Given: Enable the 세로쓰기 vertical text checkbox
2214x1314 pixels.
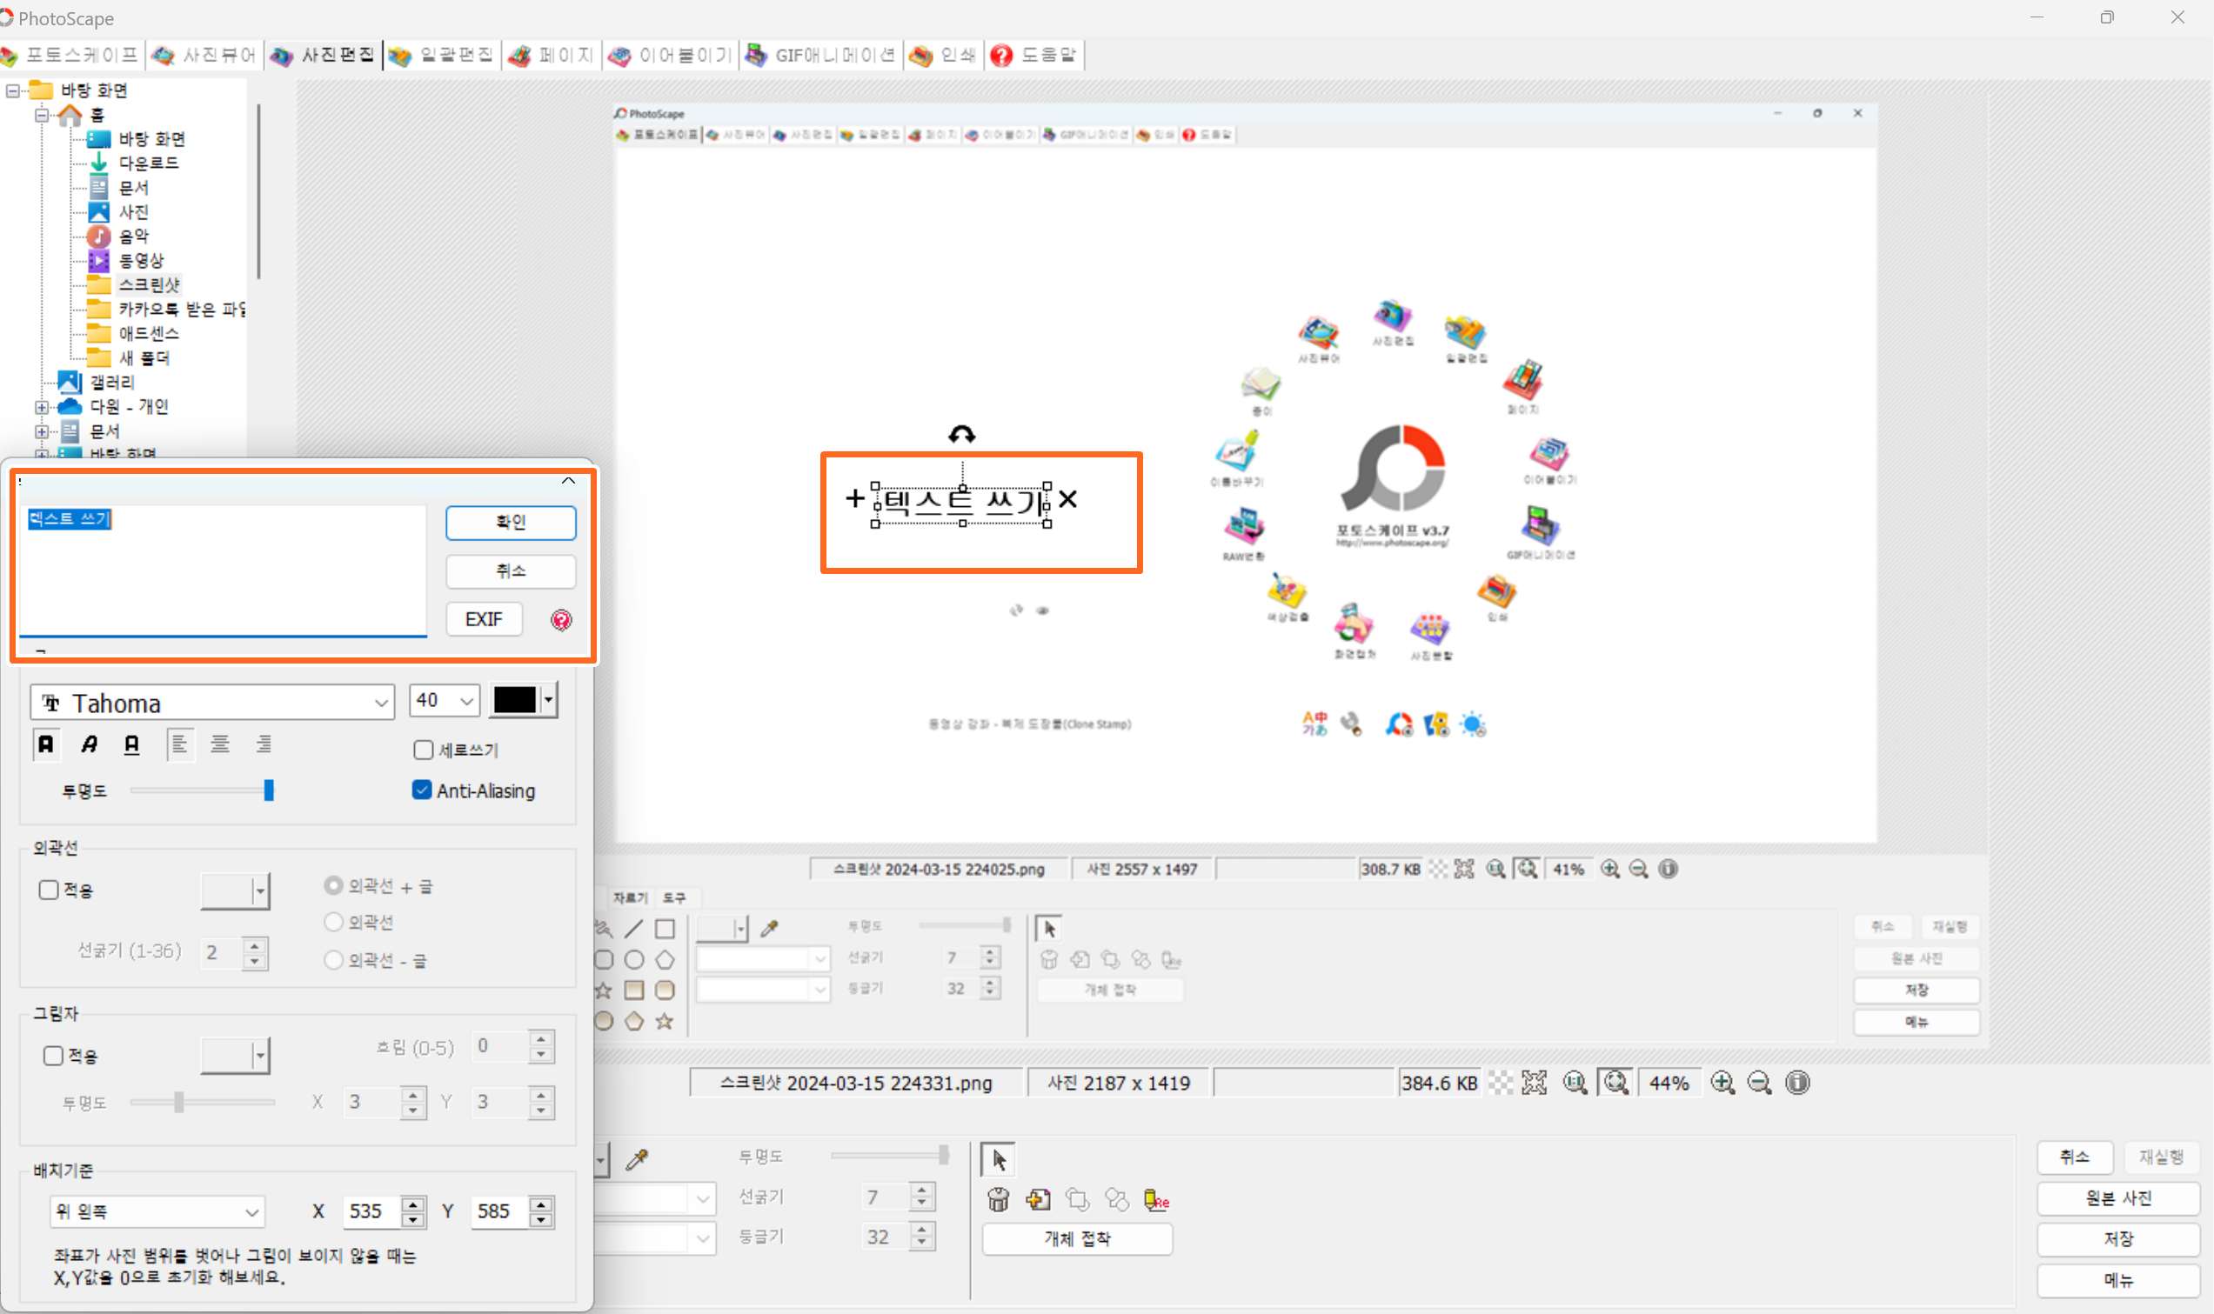Looking at the screenshot, I should [424, 750].
